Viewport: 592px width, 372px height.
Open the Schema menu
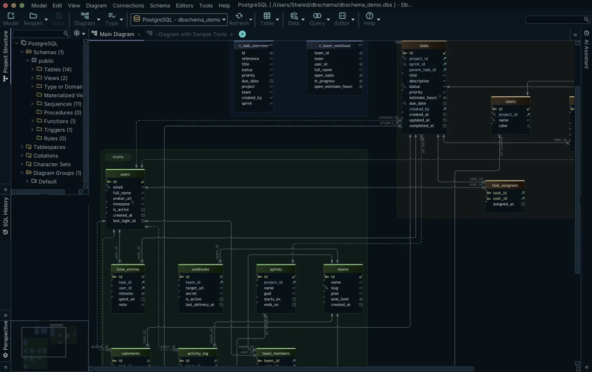[160, 5]
